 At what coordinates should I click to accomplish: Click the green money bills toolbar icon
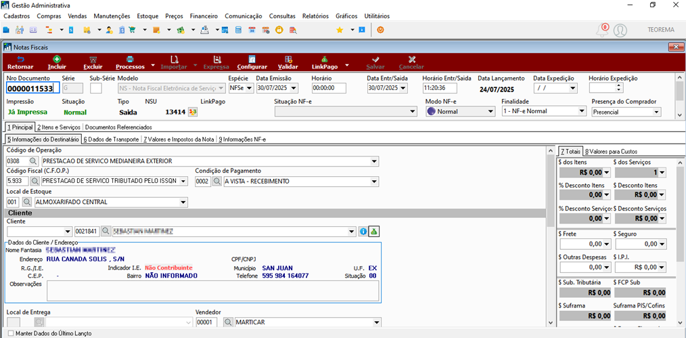click(181, 30)
